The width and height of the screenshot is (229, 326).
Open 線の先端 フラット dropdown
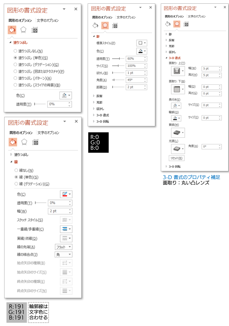64,247
